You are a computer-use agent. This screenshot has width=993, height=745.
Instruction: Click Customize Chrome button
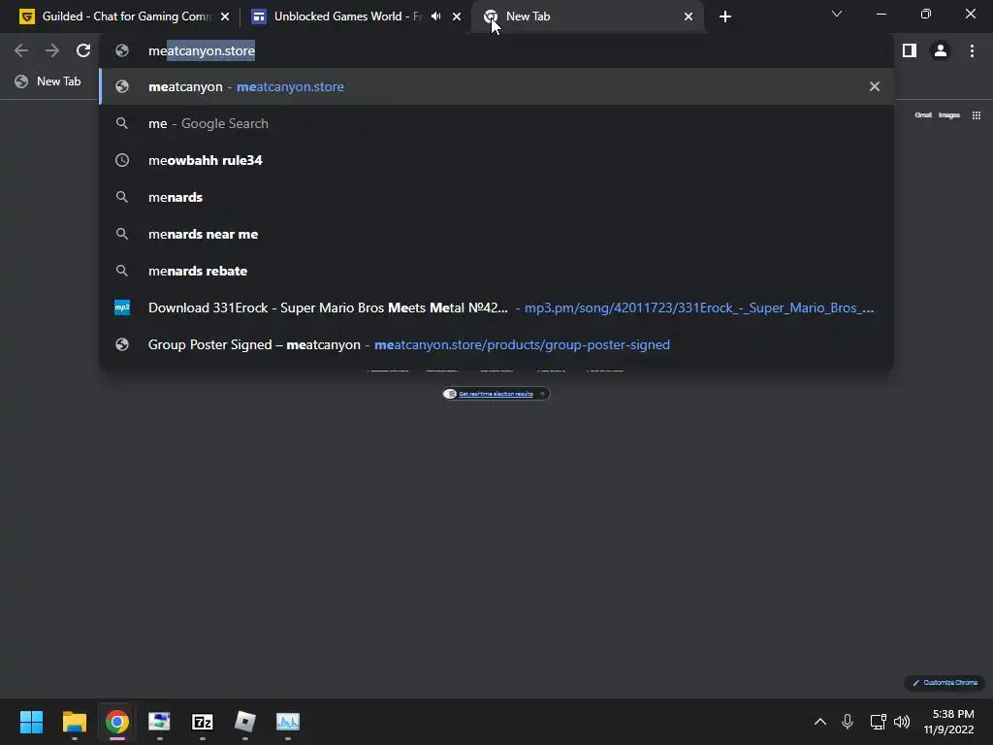click(x=945, y=682)
